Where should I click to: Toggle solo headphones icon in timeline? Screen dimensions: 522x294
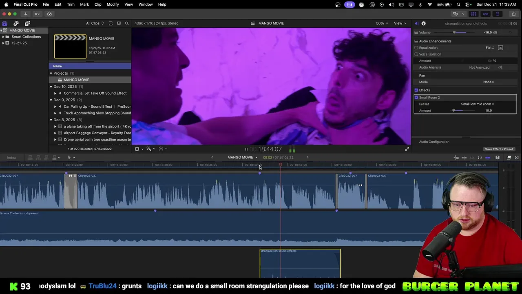(480, 158)
